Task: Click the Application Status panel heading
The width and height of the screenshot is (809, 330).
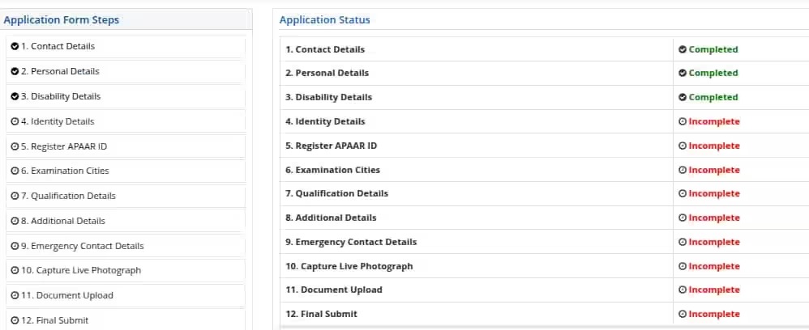Action: pos(324,20)
